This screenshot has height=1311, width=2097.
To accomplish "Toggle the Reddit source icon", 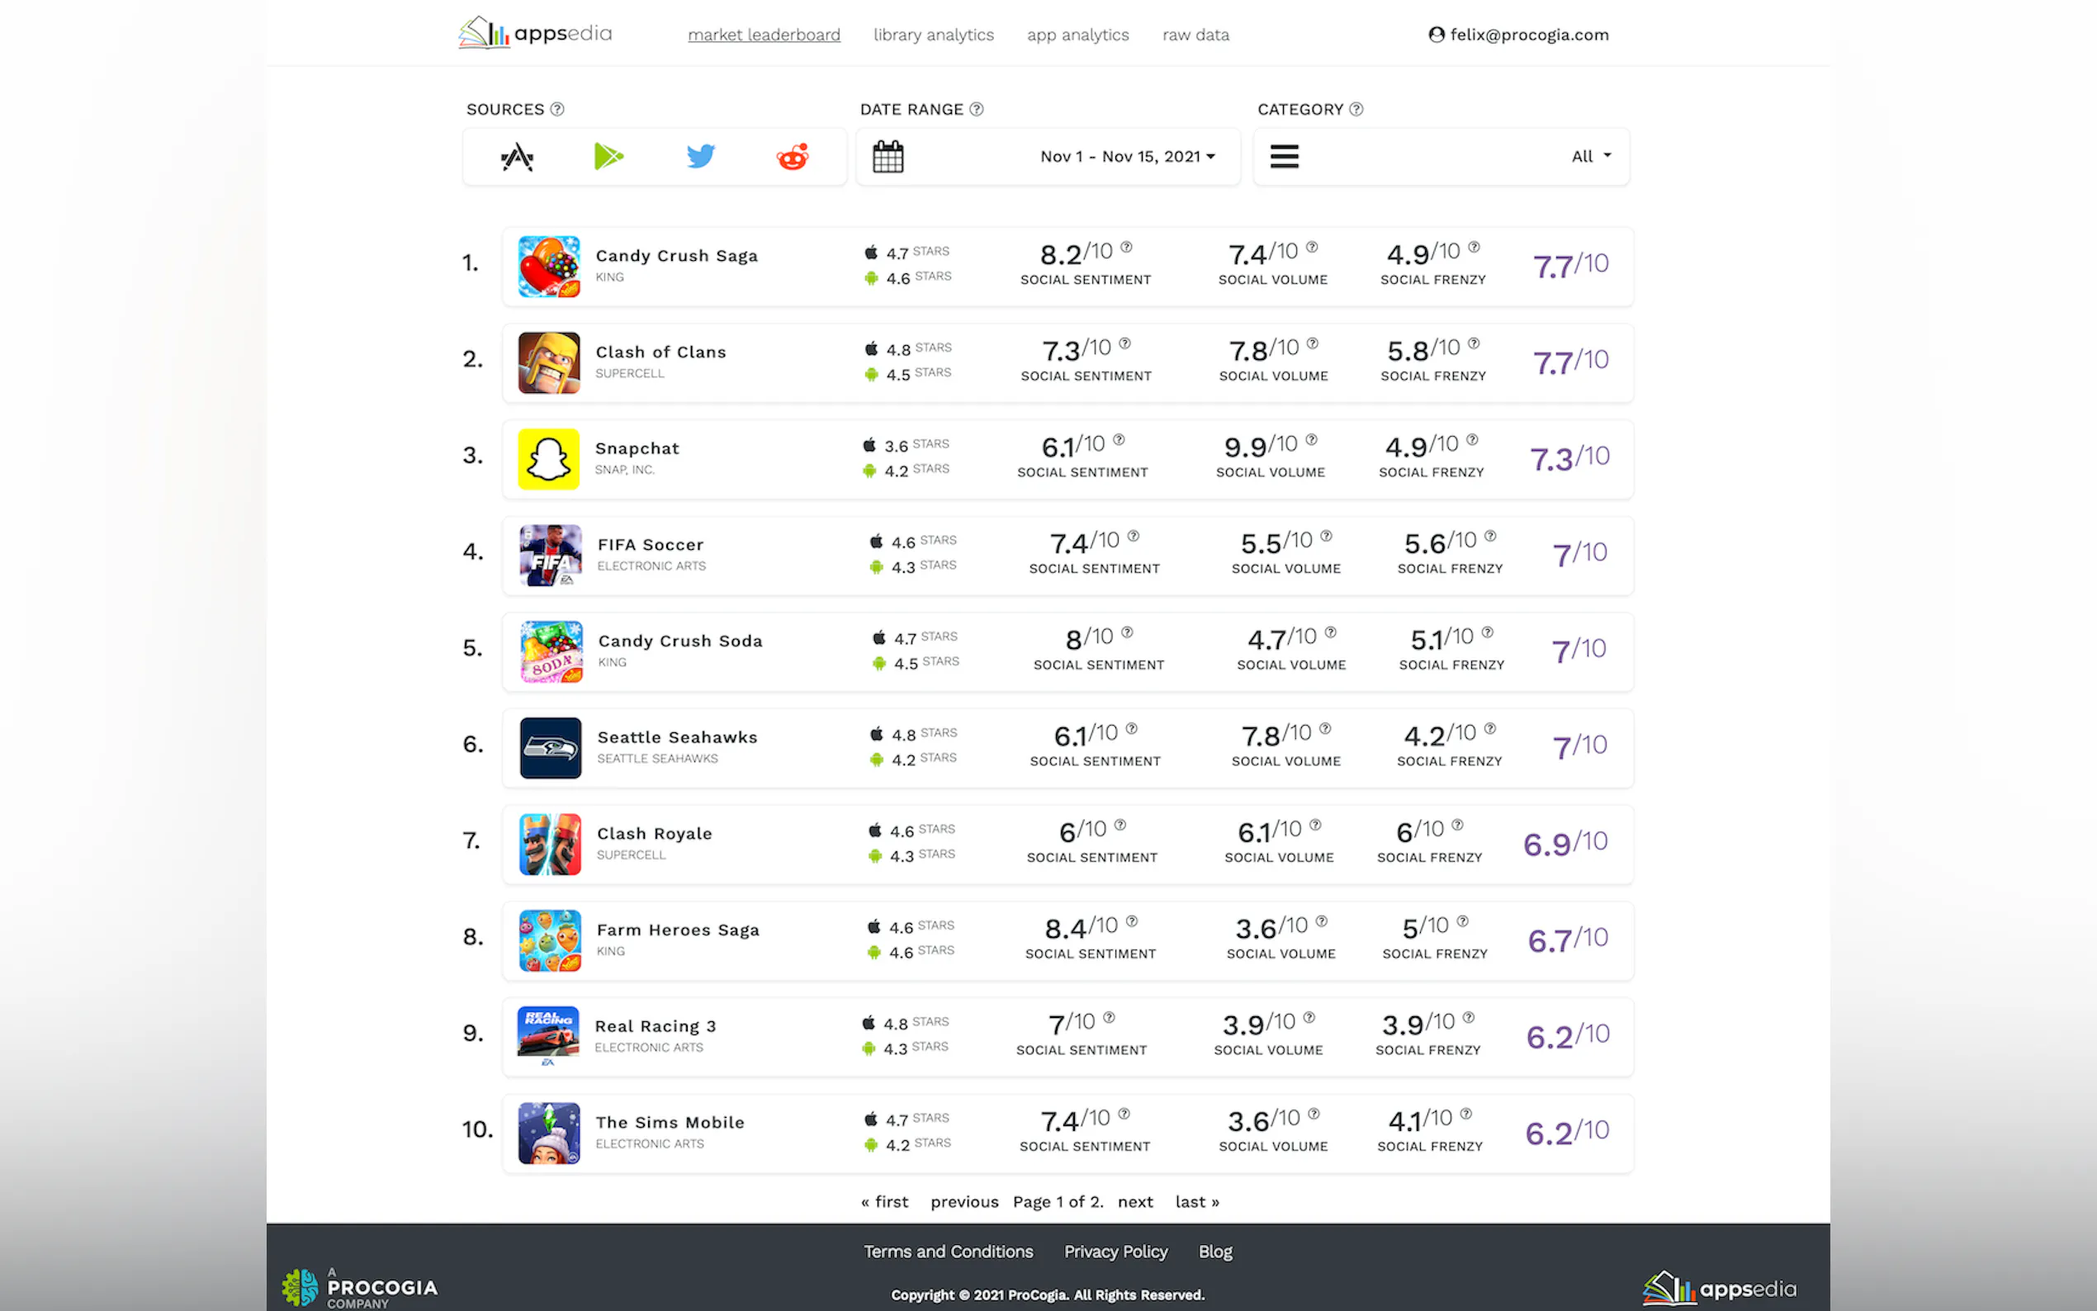I will [x=793, y=157].
